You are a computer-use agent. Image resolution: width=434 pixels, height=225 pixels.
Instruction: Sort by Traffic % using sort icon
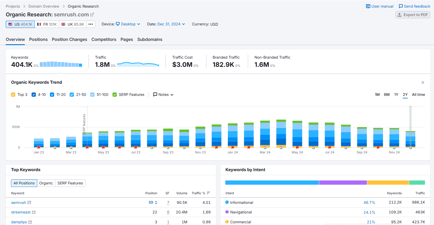click(x=208, y=193)
